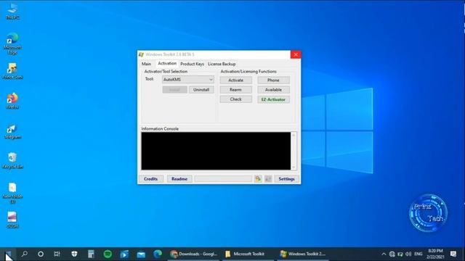Open Edge browser from the taskbar
This screenshot has height=261, width=465.
pyautogui.click(x=158, y=254)
